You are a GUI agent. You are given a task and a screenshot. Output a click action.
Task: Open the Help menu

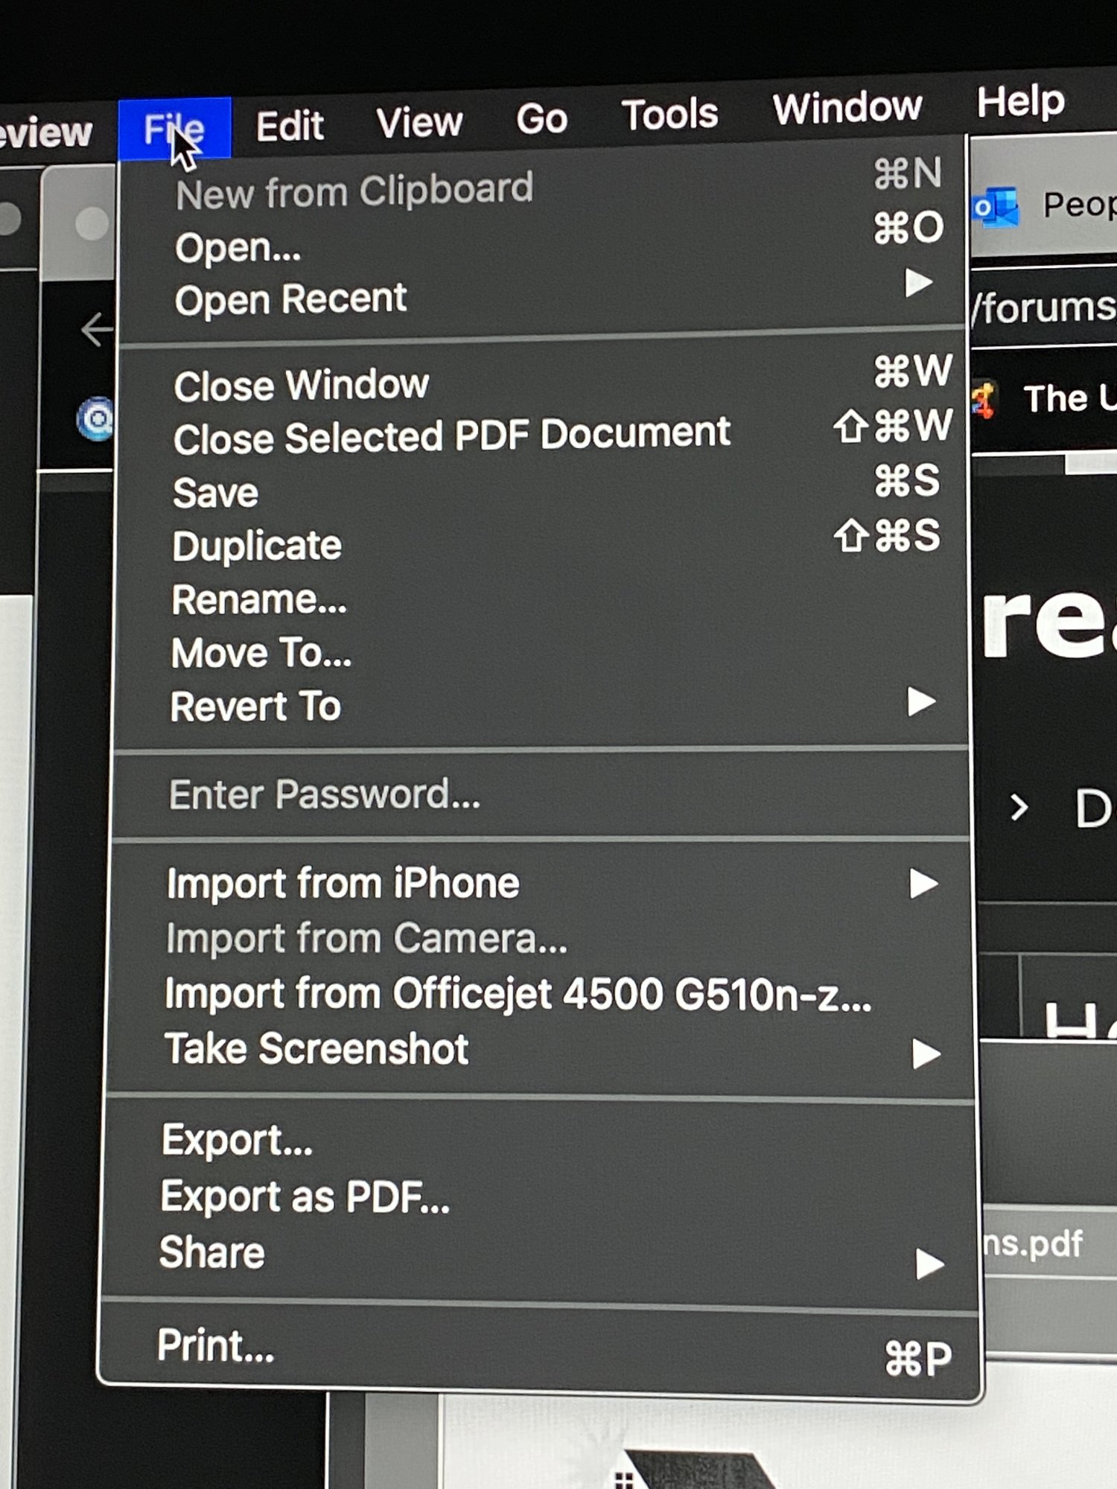click(1021, 101)
